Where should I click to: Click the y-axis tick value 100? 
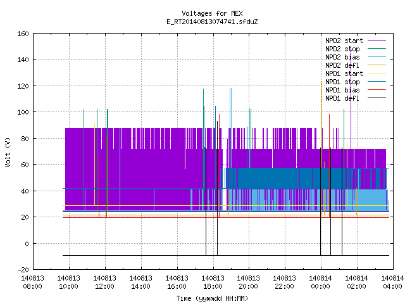tap(23, 112)
